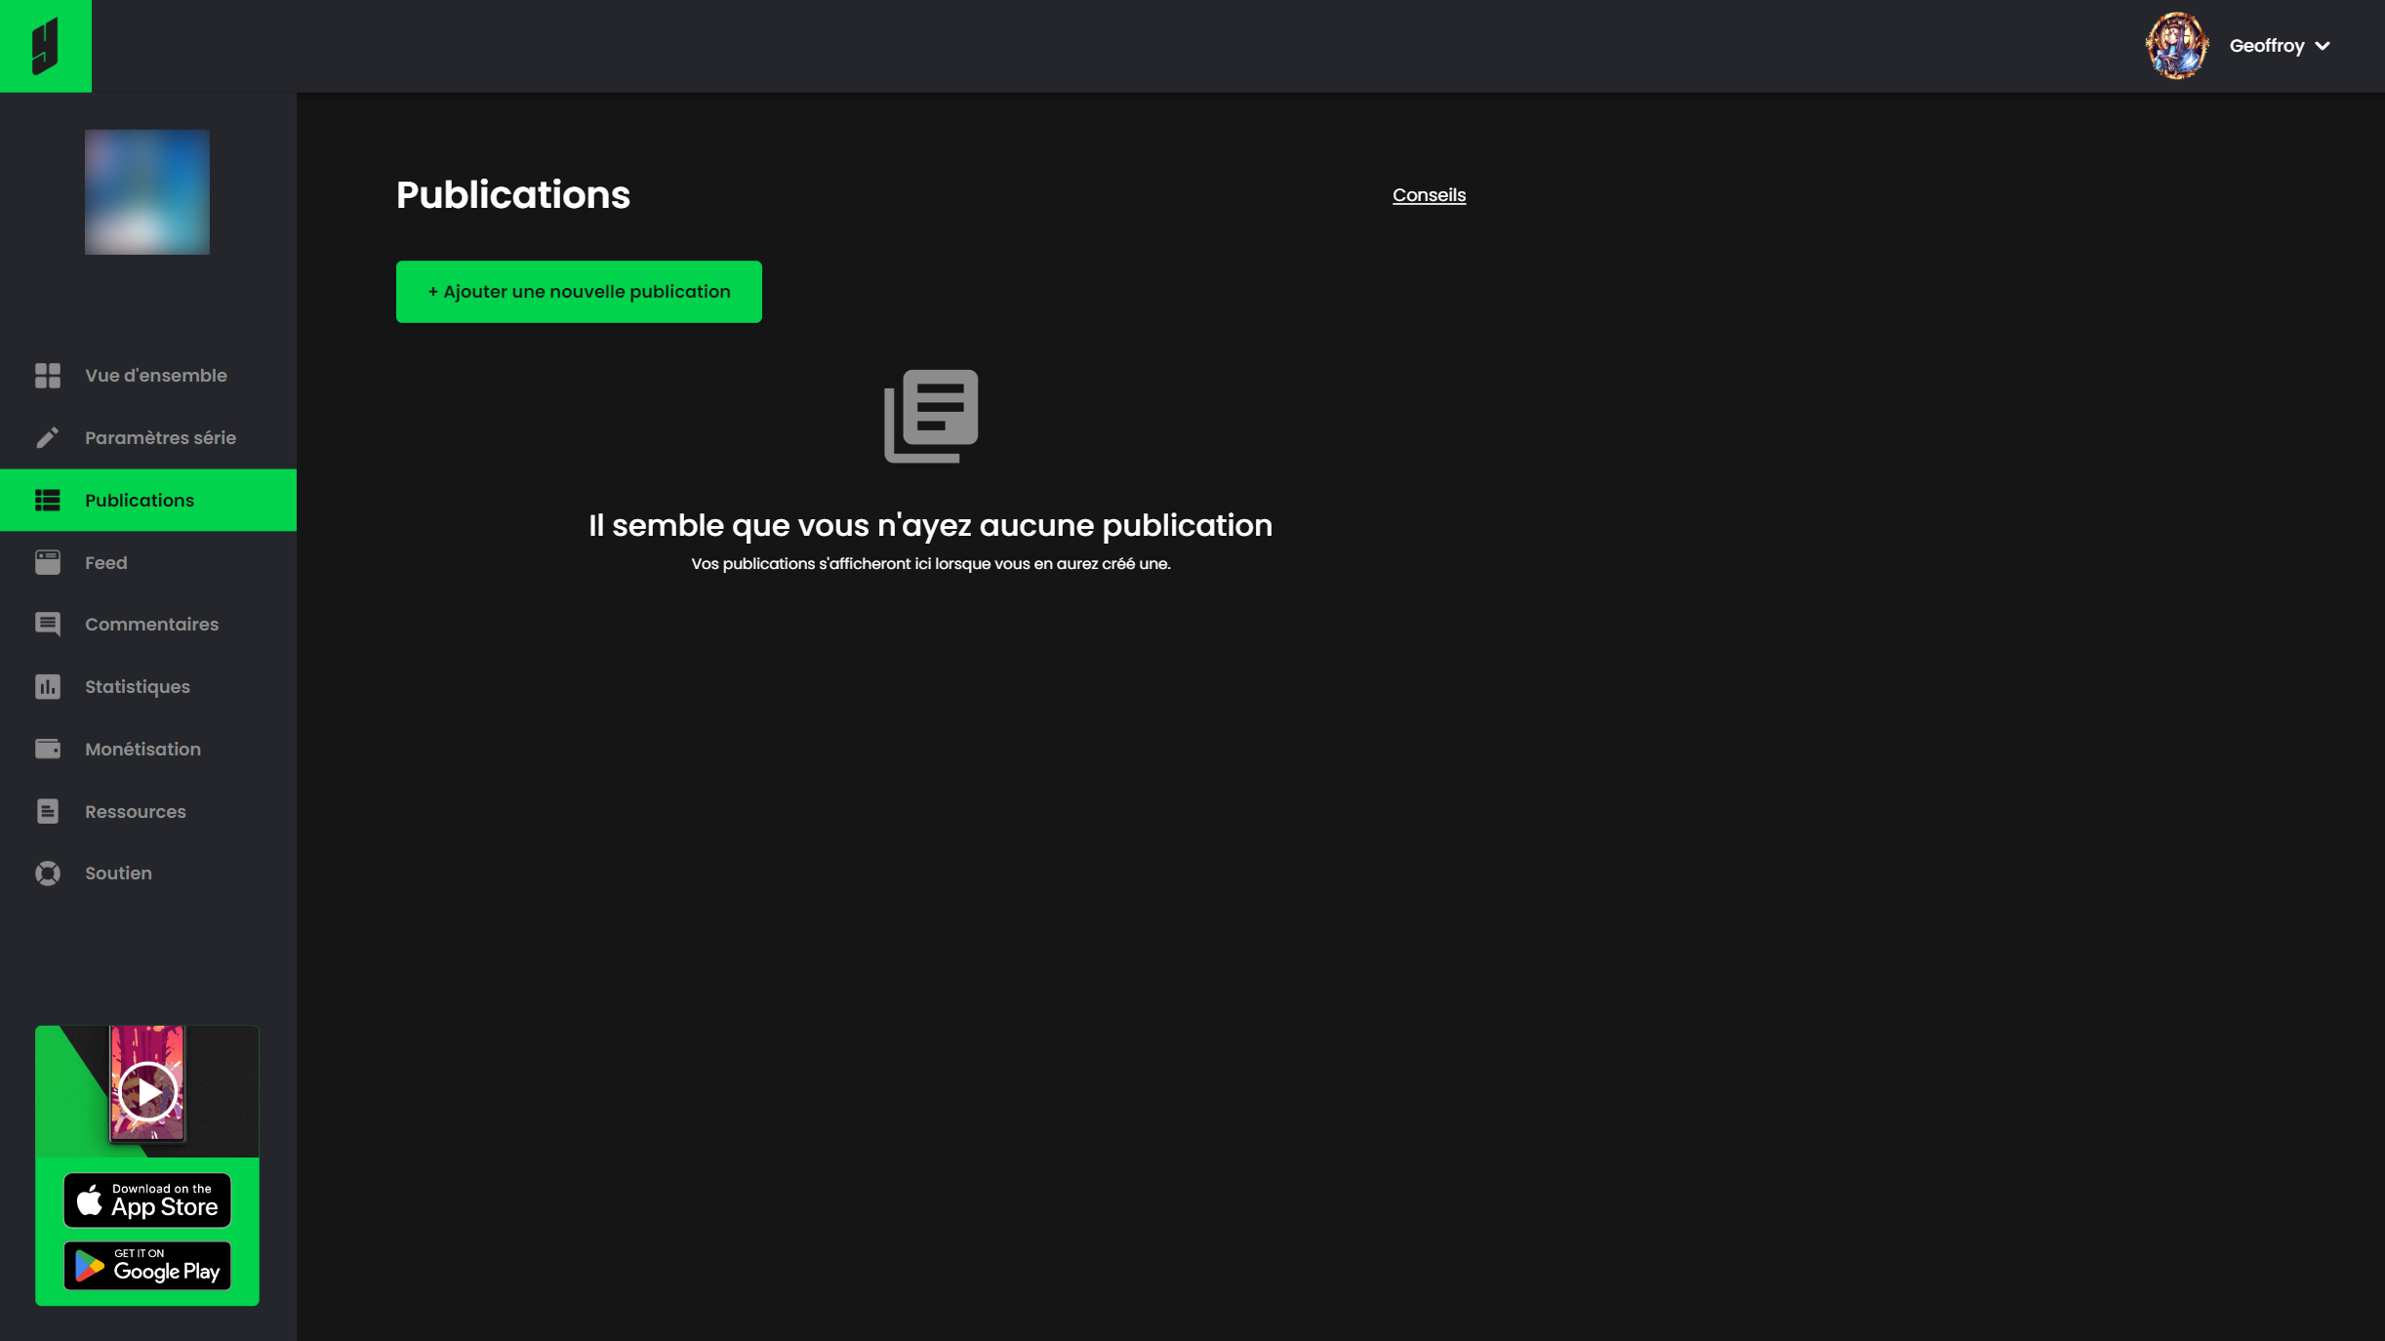Viewport: 2385px width, 1341px height.
Task: Click the Geoffroy profile avatar
Action: (x=2176, y=46)
